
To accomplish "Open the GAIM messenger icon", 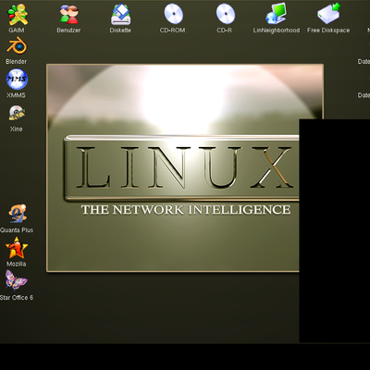I will [x=18, y=14].
